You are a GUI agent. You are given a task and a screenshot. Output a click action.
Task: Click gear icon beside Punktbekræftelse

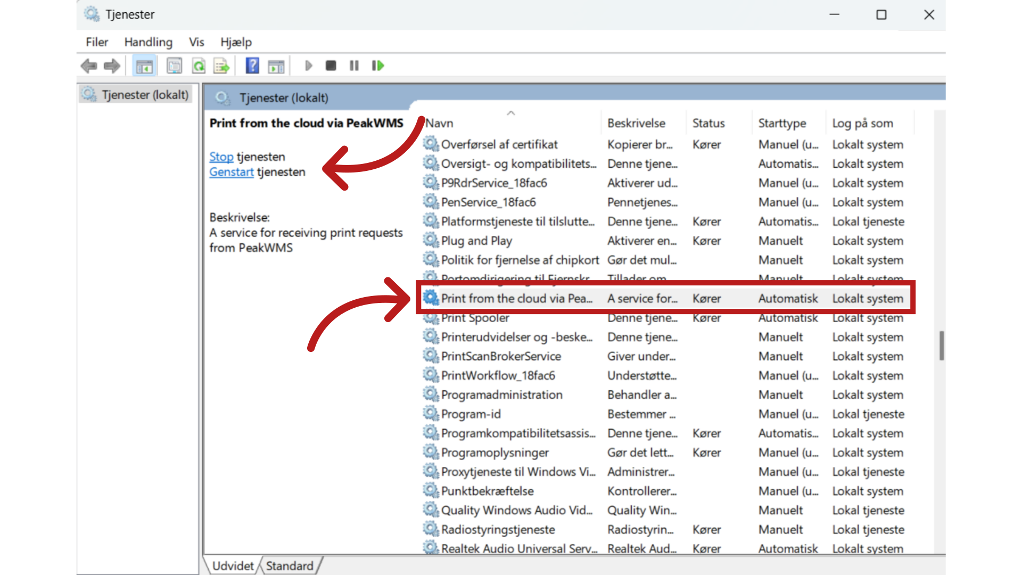point(430,490)
